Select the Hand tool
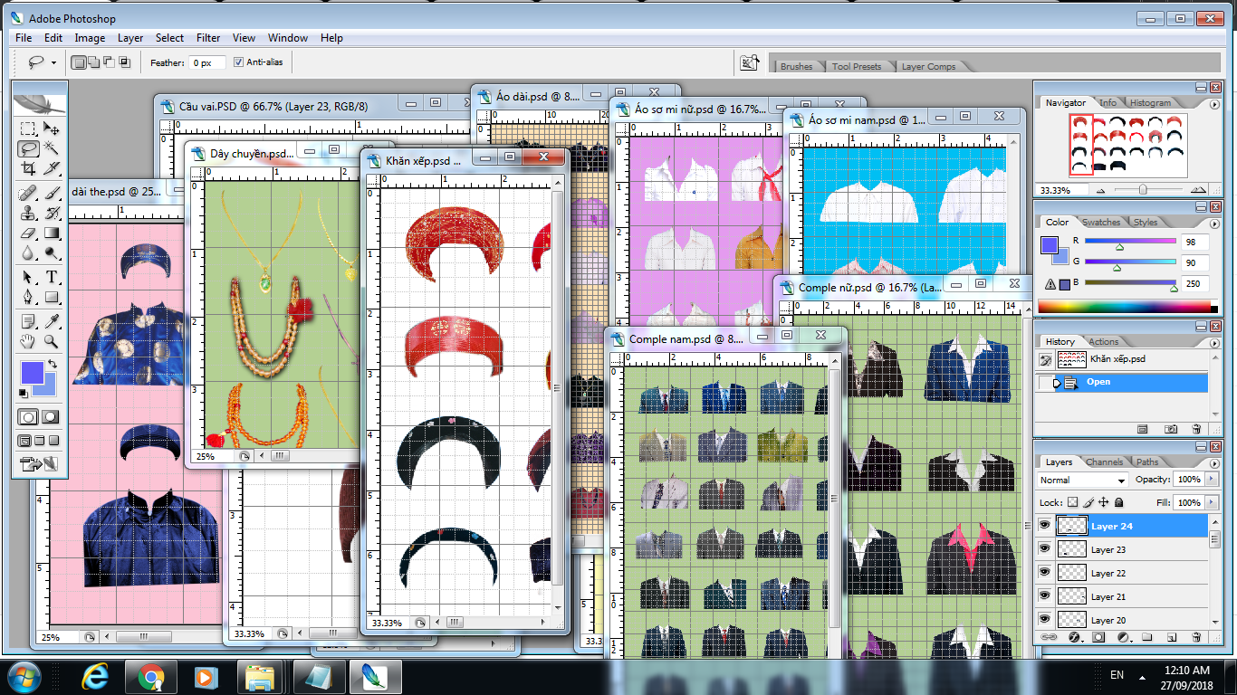The image size is (1237, 695). point(28,341)
